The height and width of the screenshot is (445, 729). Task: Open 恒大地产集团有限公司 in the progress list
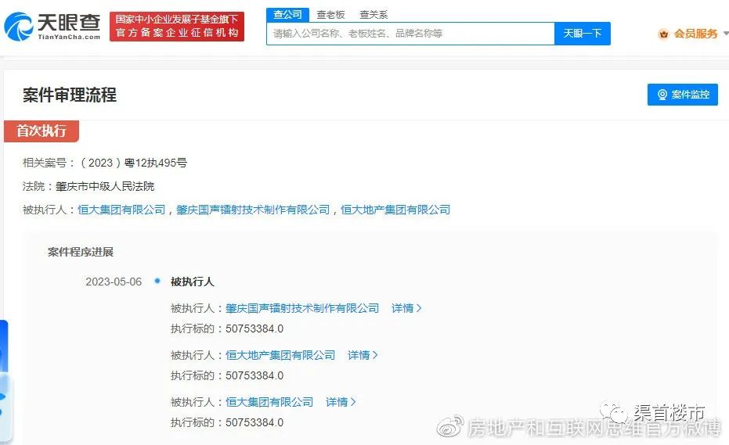click(x=280, y=355)
